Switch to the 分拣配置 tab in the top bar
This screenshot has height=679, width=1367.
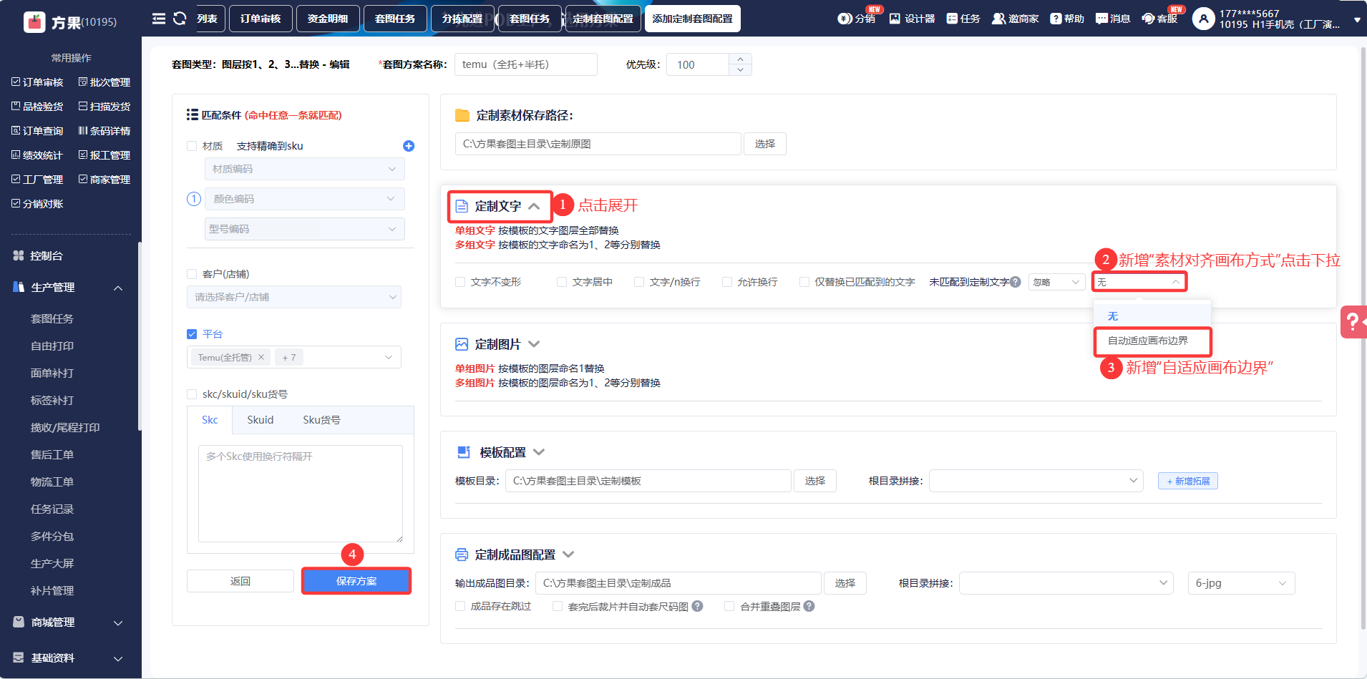point(462,19)
